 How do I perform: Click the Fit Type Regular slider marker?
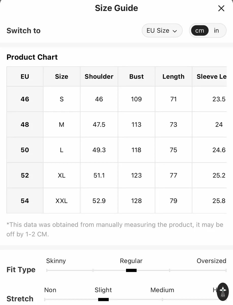(x=131, y=270)
